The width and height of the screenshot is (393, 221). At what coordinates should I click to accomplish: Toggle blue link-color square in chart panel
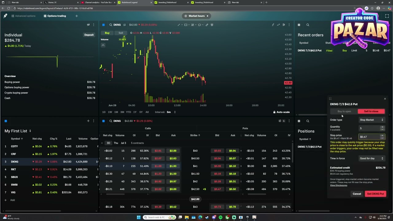click(103, 25)
